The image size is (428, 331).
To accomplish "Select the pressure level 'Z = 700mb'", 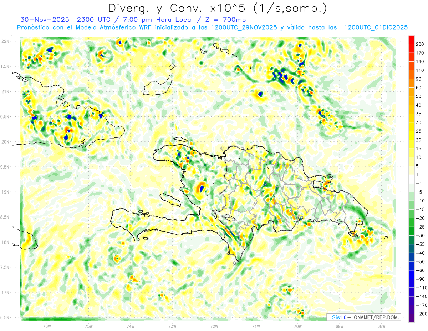I will [x=225, y=20].
